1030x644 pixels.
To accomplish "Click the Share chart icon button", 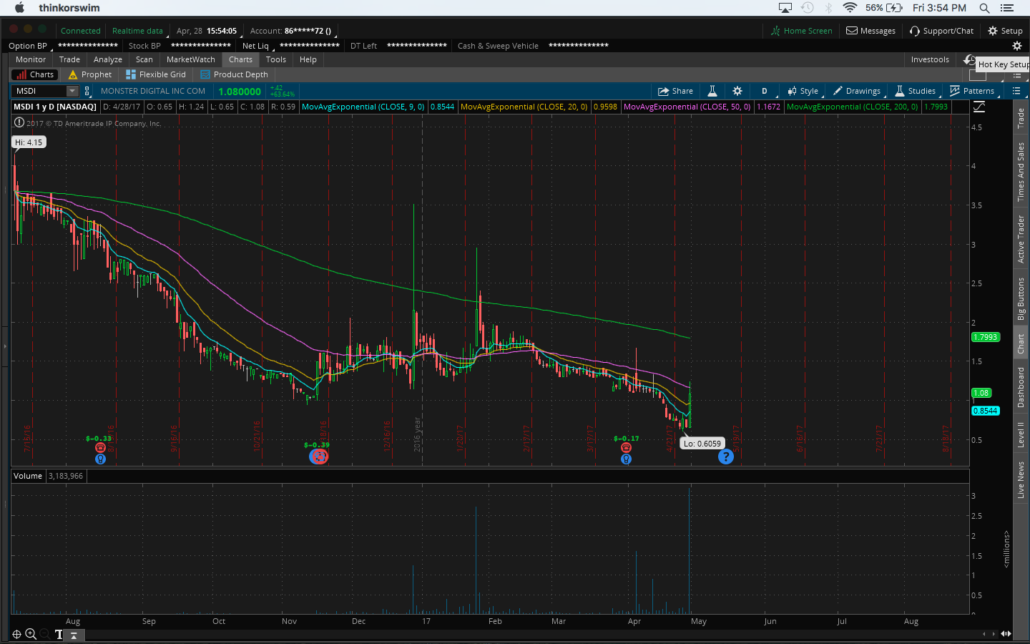I will [675, 91].
